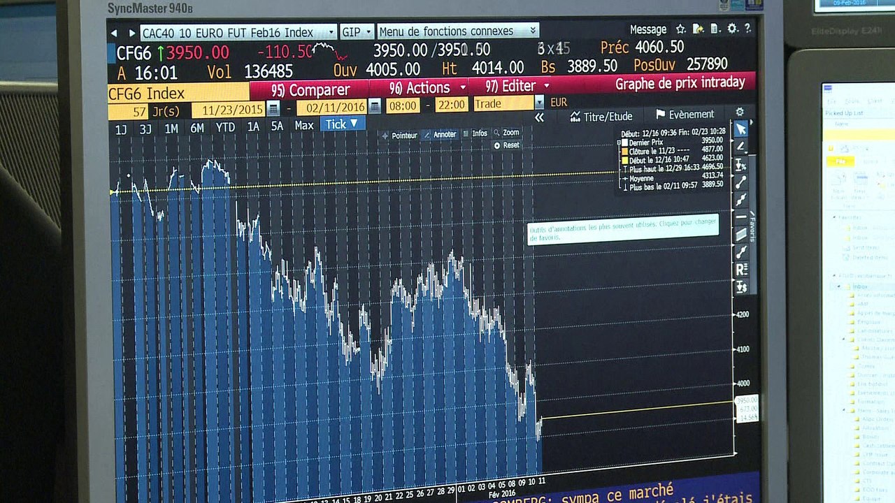Switch chart range to 5A
Viewport: 895px width, 503px height.
point(278,126)
